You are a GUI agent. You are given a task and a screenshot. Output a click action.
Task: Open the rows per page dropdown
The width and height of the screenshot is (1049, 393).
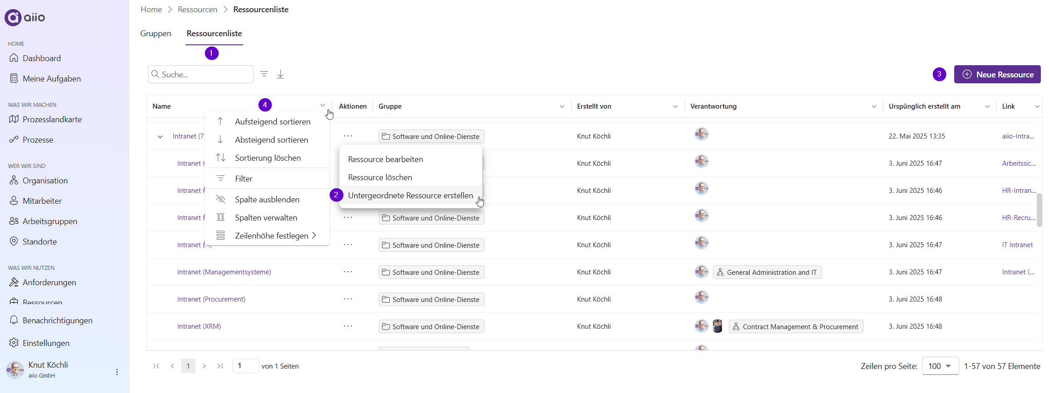940,366
